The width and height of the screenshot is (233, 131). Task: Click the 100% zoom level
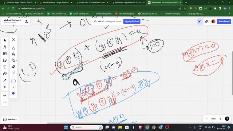pyautogui.click(x=213, y=119)
